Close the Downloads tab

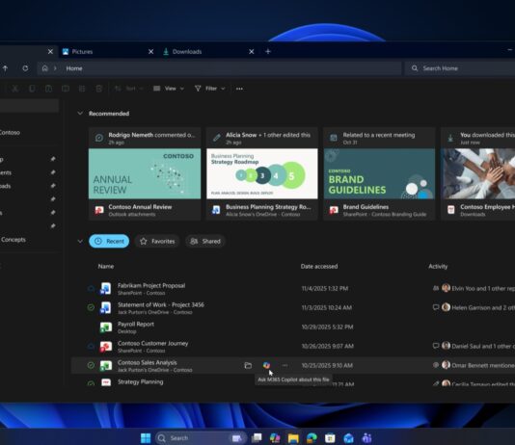coord(252,51)
